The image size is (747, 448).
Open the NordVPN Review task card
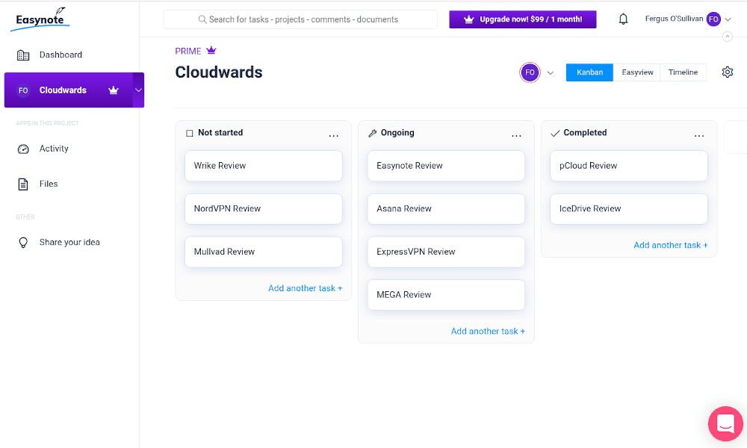264,208
